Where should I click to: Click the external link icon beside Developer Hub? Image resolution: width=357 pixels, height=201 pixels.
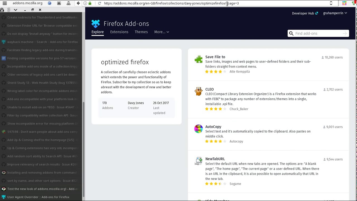coord(317,13)
